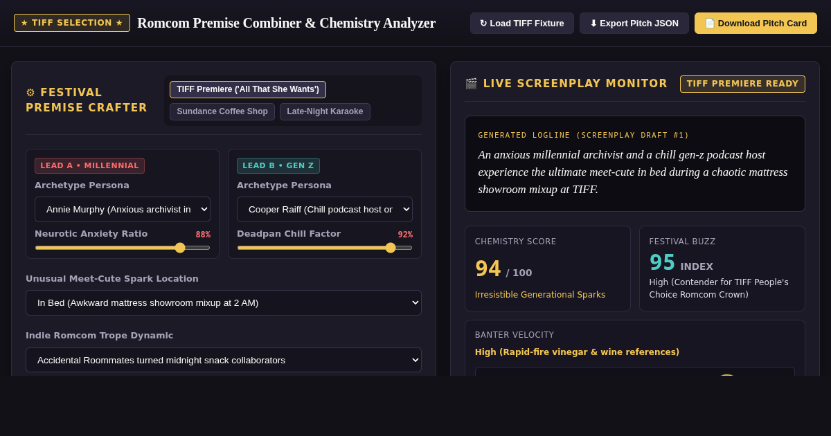This screenshot has height=436, width=831.
Task: Adjust the Deadpan Chill Factor slider
Action: click(x=325, y=248)
